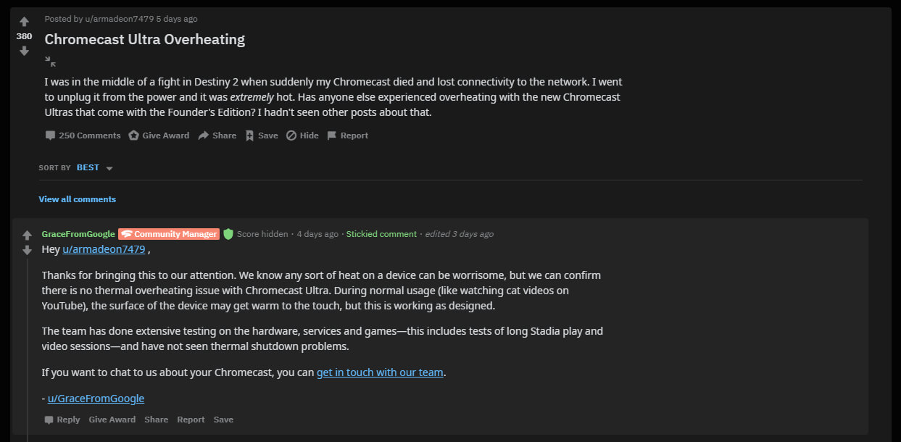Give Award to the post
The image size is (901, 442).
click(159, 135)
